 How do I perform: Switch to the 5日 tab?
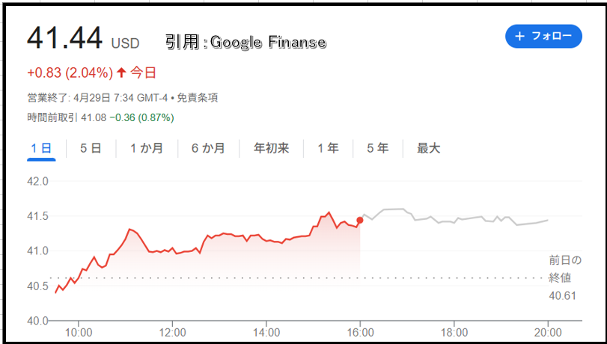[91, 148]
